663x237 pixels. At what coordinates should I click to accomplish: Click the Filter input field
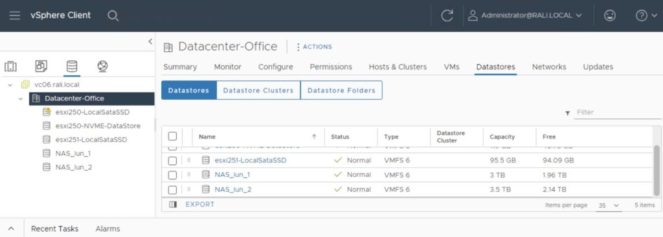(x=617, y=113)
